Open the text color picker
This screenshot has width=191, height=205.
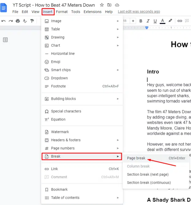(x=162, y=21)
